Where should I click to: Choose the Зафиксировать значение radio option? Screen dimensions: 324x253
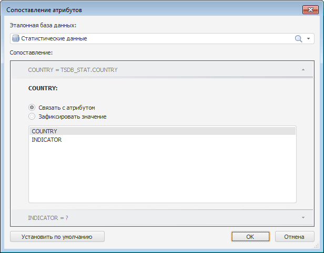[33, 117]
